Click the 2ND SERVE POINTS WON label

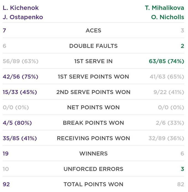(x=93, y=92)
